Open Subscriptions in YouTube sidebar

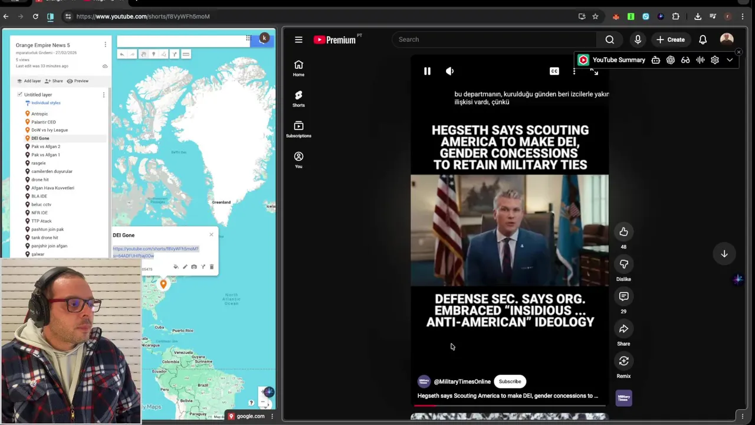point(298,129)
